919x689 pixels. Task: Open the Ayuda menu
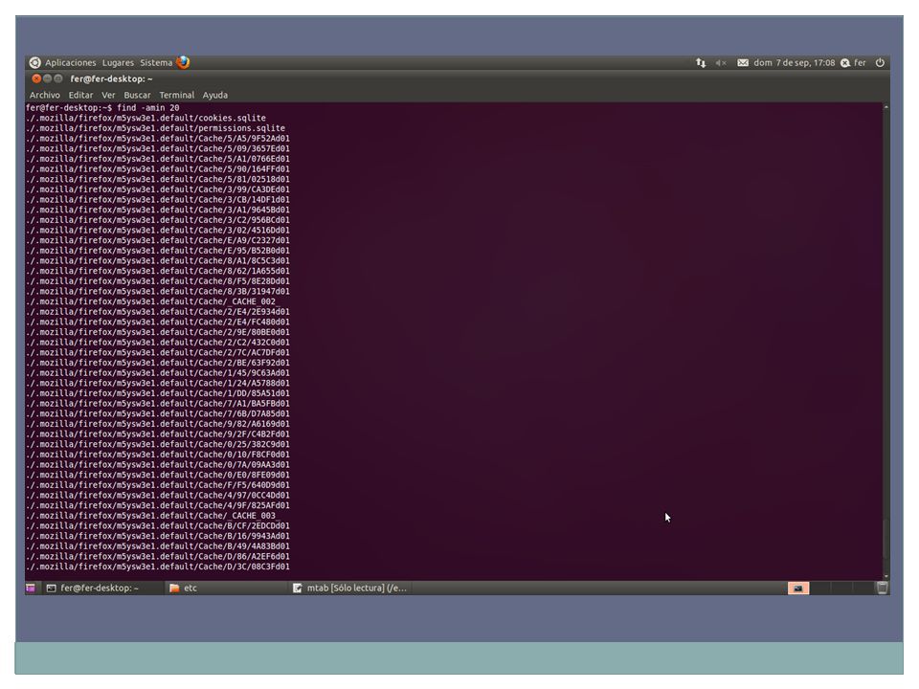[x=215, y=95]
